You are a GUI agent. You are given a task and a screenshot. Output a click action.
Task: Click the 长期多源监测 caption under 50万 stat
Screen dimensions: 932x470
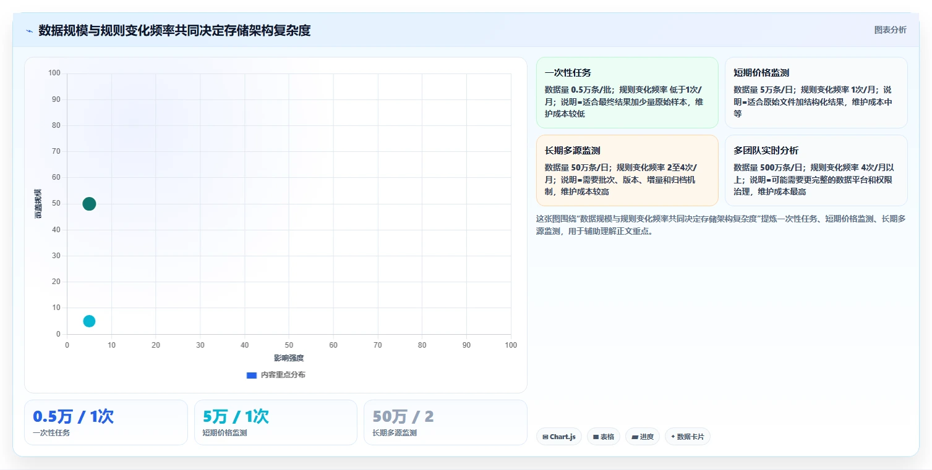[395, 433]
